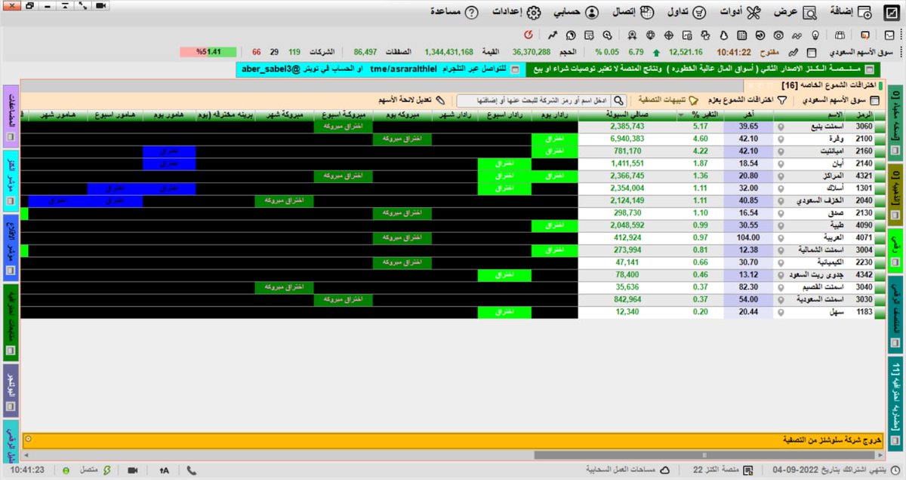Click the منصة الكنز 22 platform label
Screen dimensions: 906x480
[717, 470]
